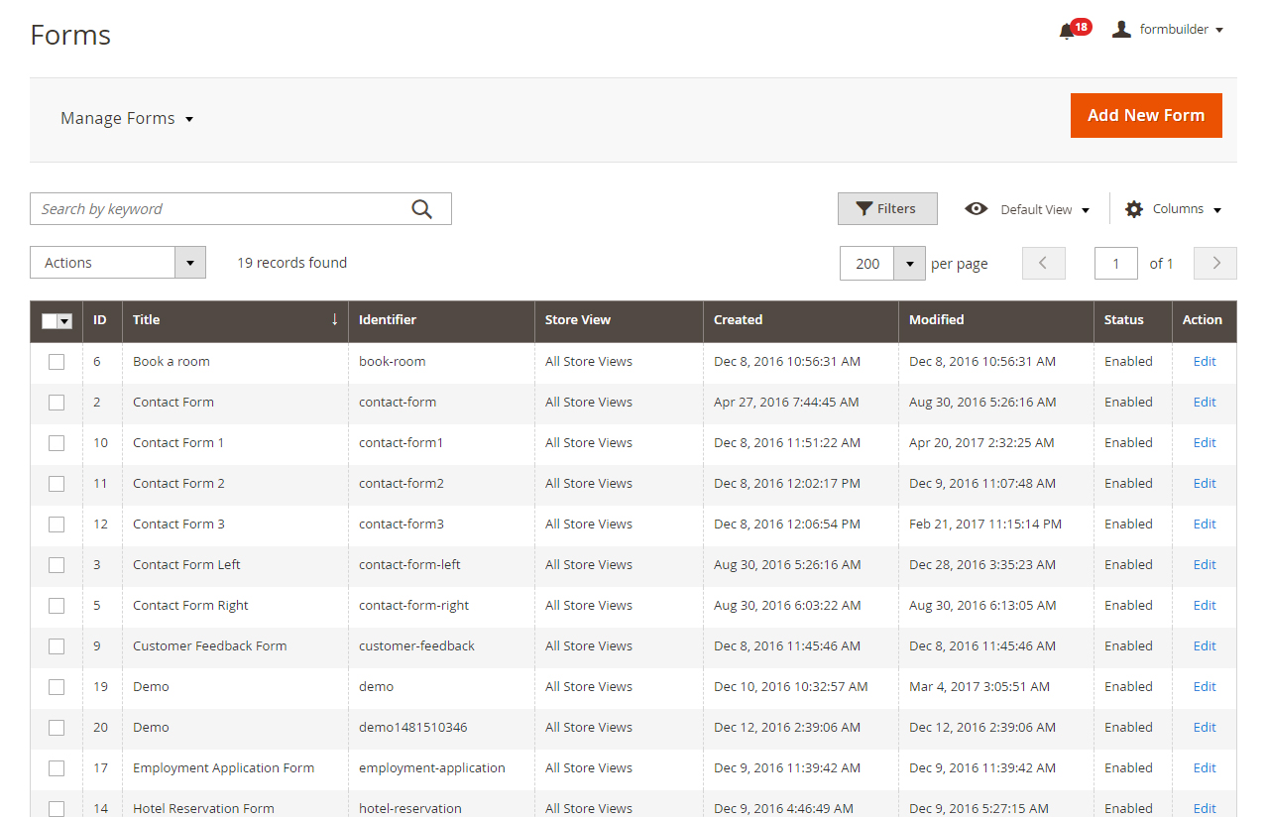This screenshot has height=817, width=1267.
Task: Open the Filters panel
Action: (x=886, y=209)
